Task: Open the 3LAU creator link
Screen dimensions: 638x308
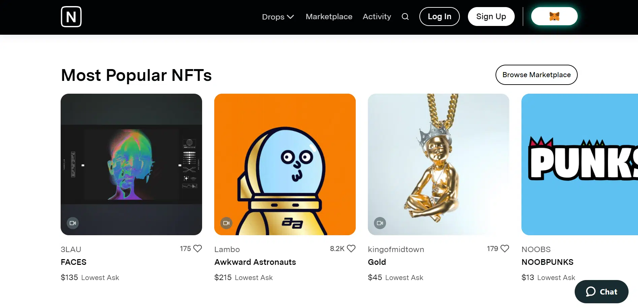Action: pos(71,249)
